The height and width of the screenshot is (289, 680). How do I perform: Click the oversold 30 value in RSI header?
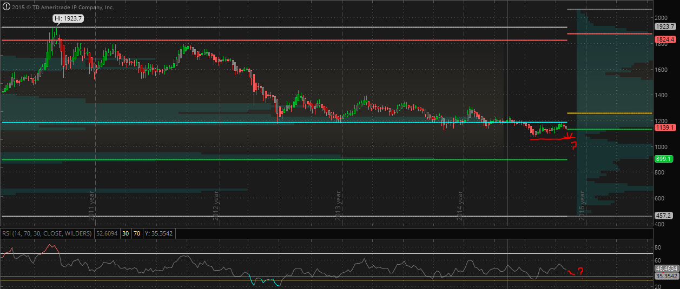[125, 233]
